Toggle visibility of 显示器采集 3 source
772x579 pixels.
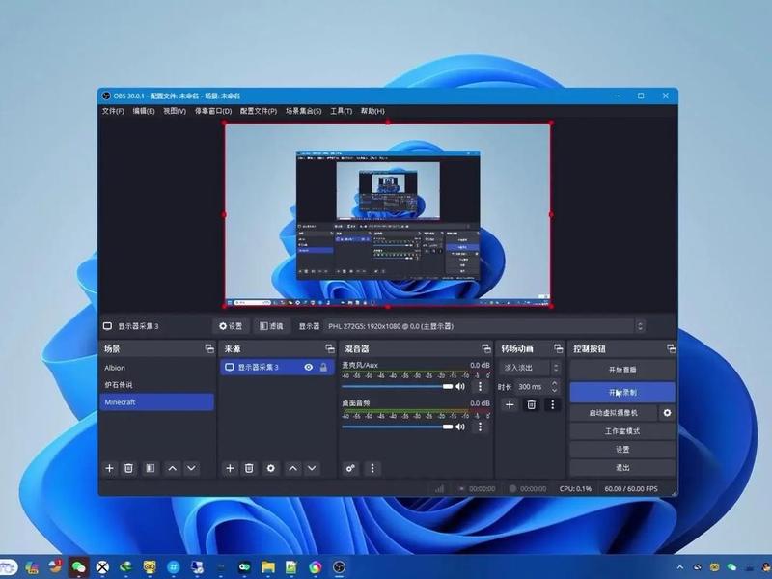[x=309, y=368]
